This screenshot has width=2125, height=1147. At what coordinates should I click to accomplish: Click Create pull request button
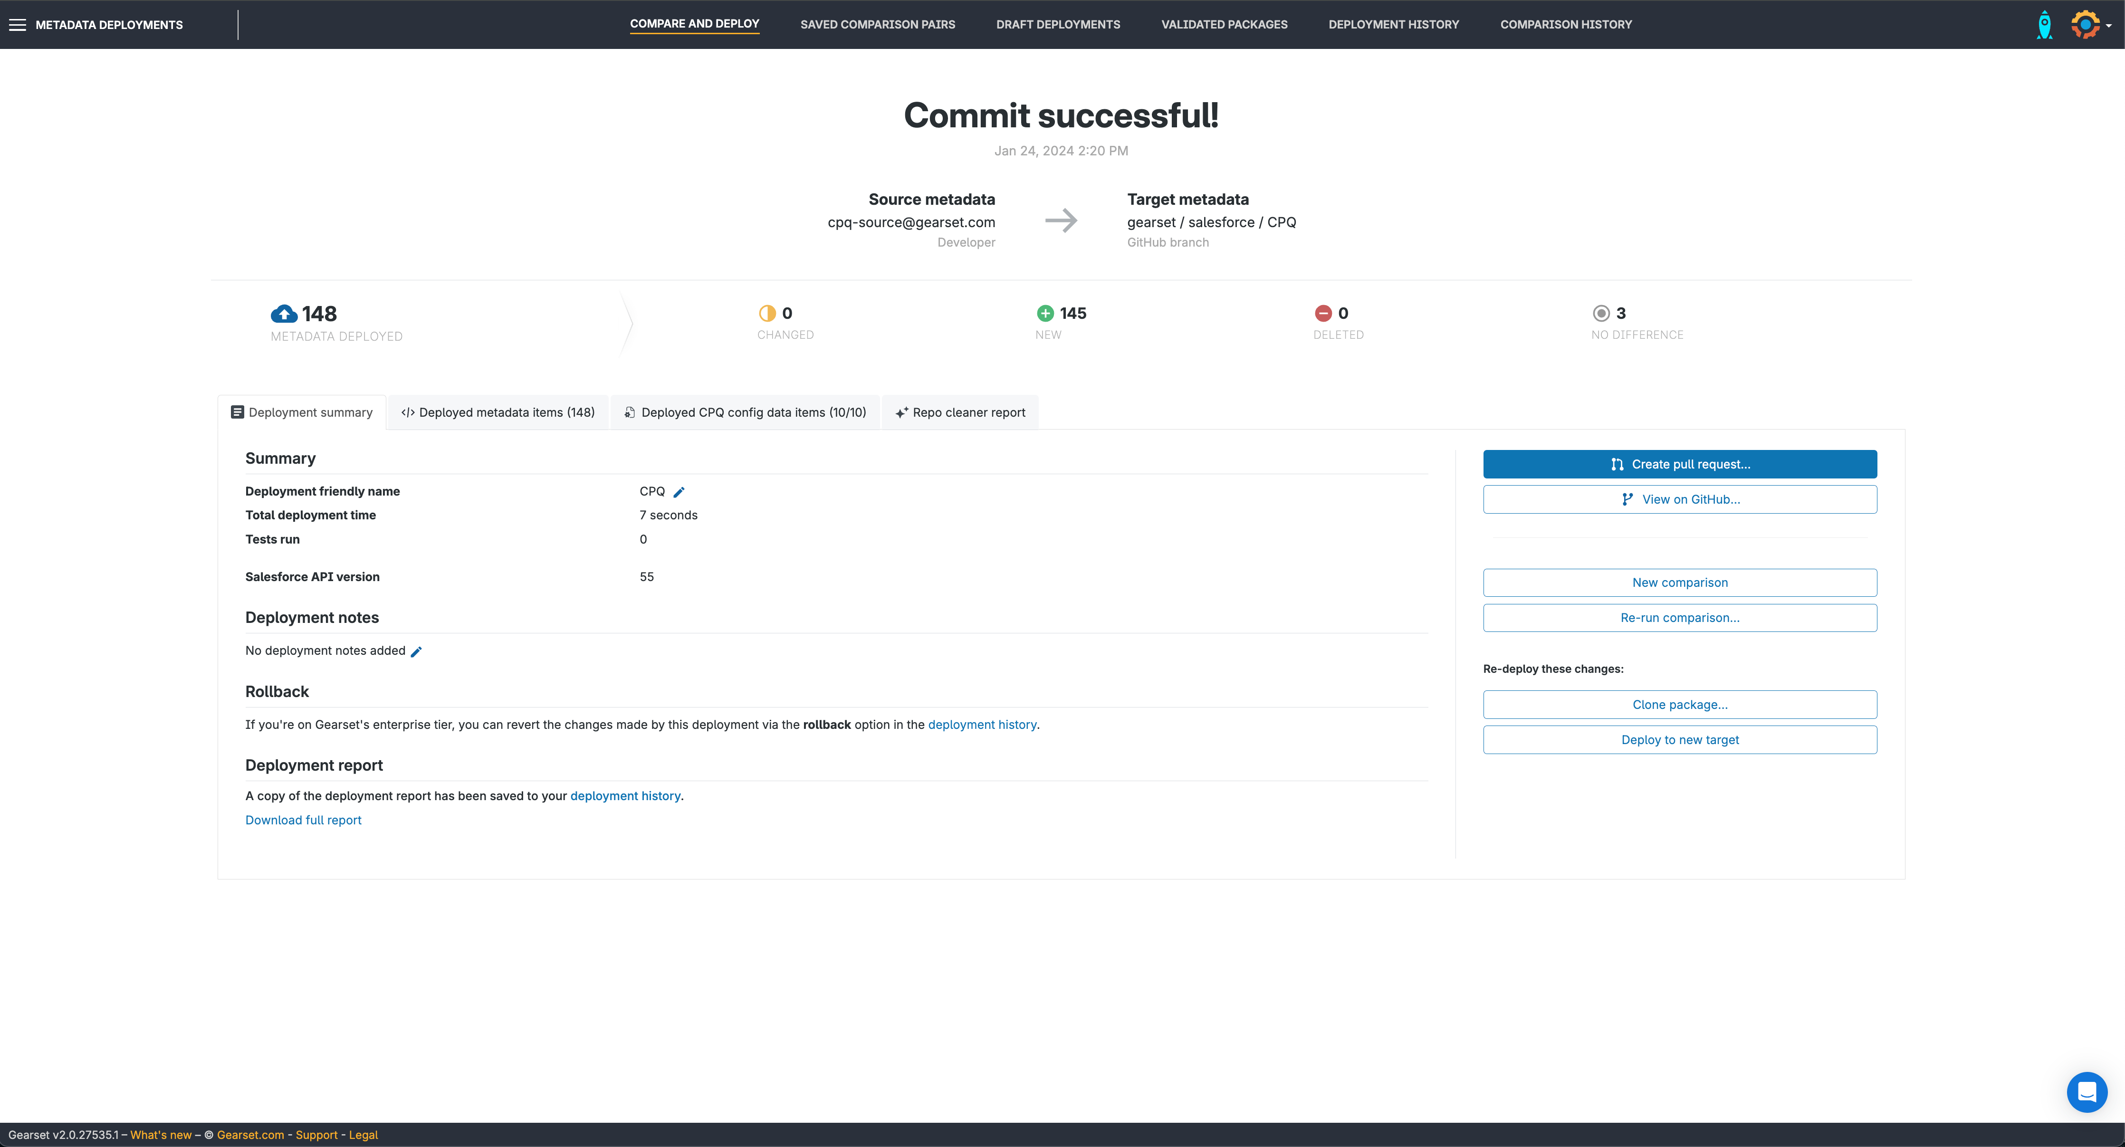click(1680, 464)
